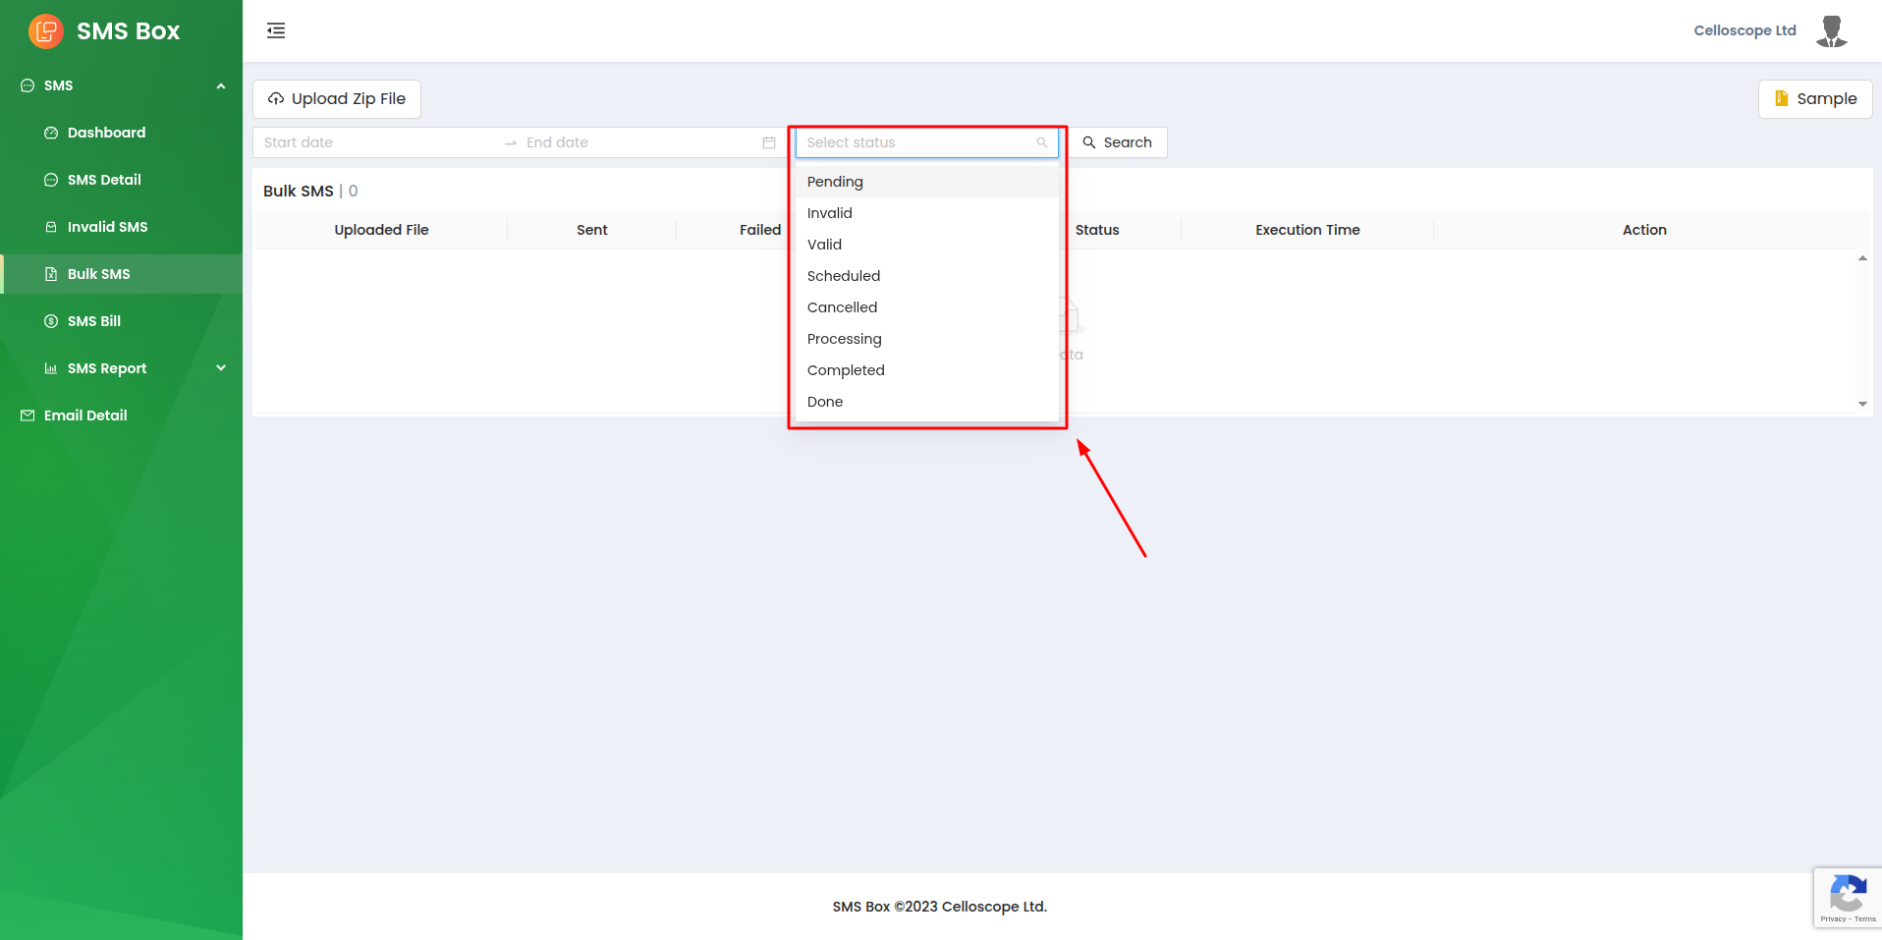Click the user avatar icon

coord(1831,31)
